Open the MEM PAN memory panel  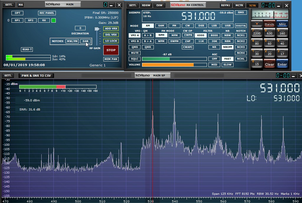coord(111,59)
